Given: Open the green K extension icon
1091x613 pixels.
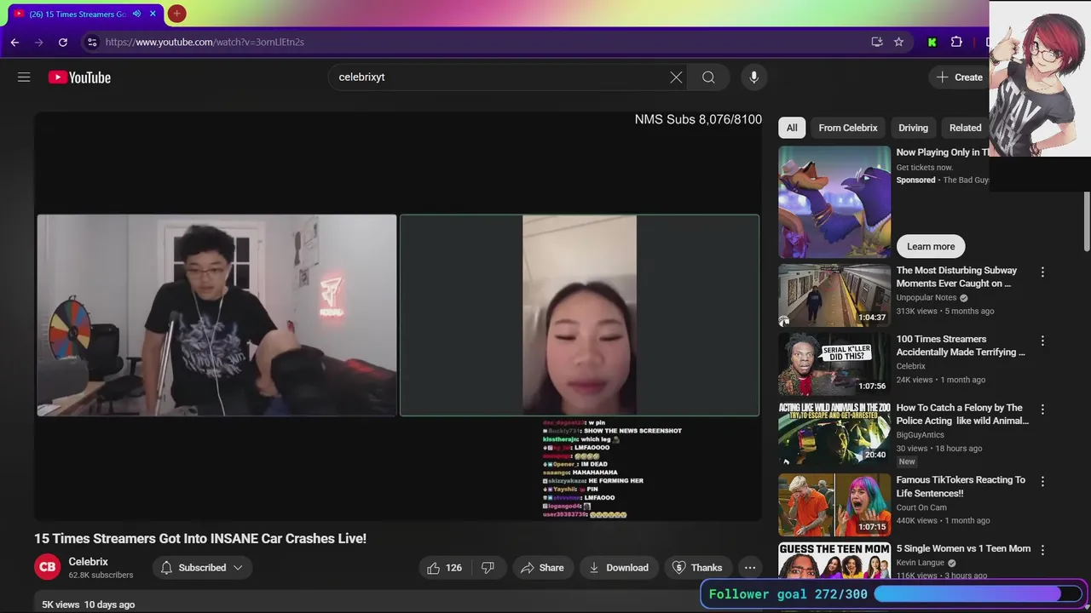Looking at the screenshot, I should [932, 42].
